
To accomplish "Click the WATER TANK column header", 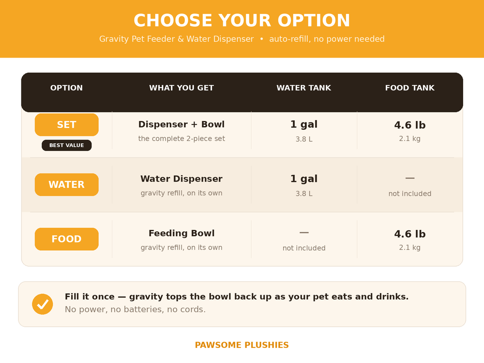I will [x=304, y=88].
